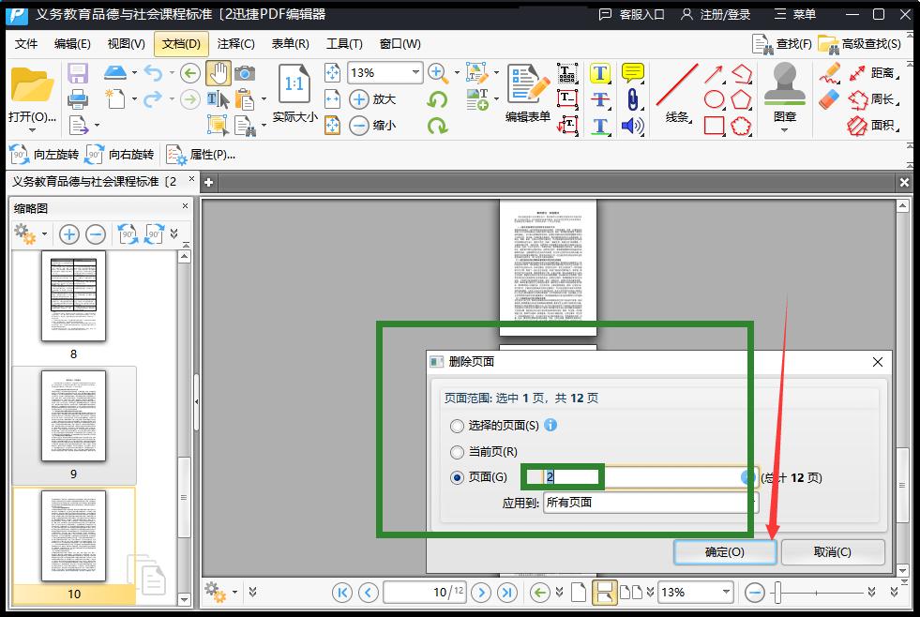Open the zoom dropdown in status bar

click(x=725, y=592)
